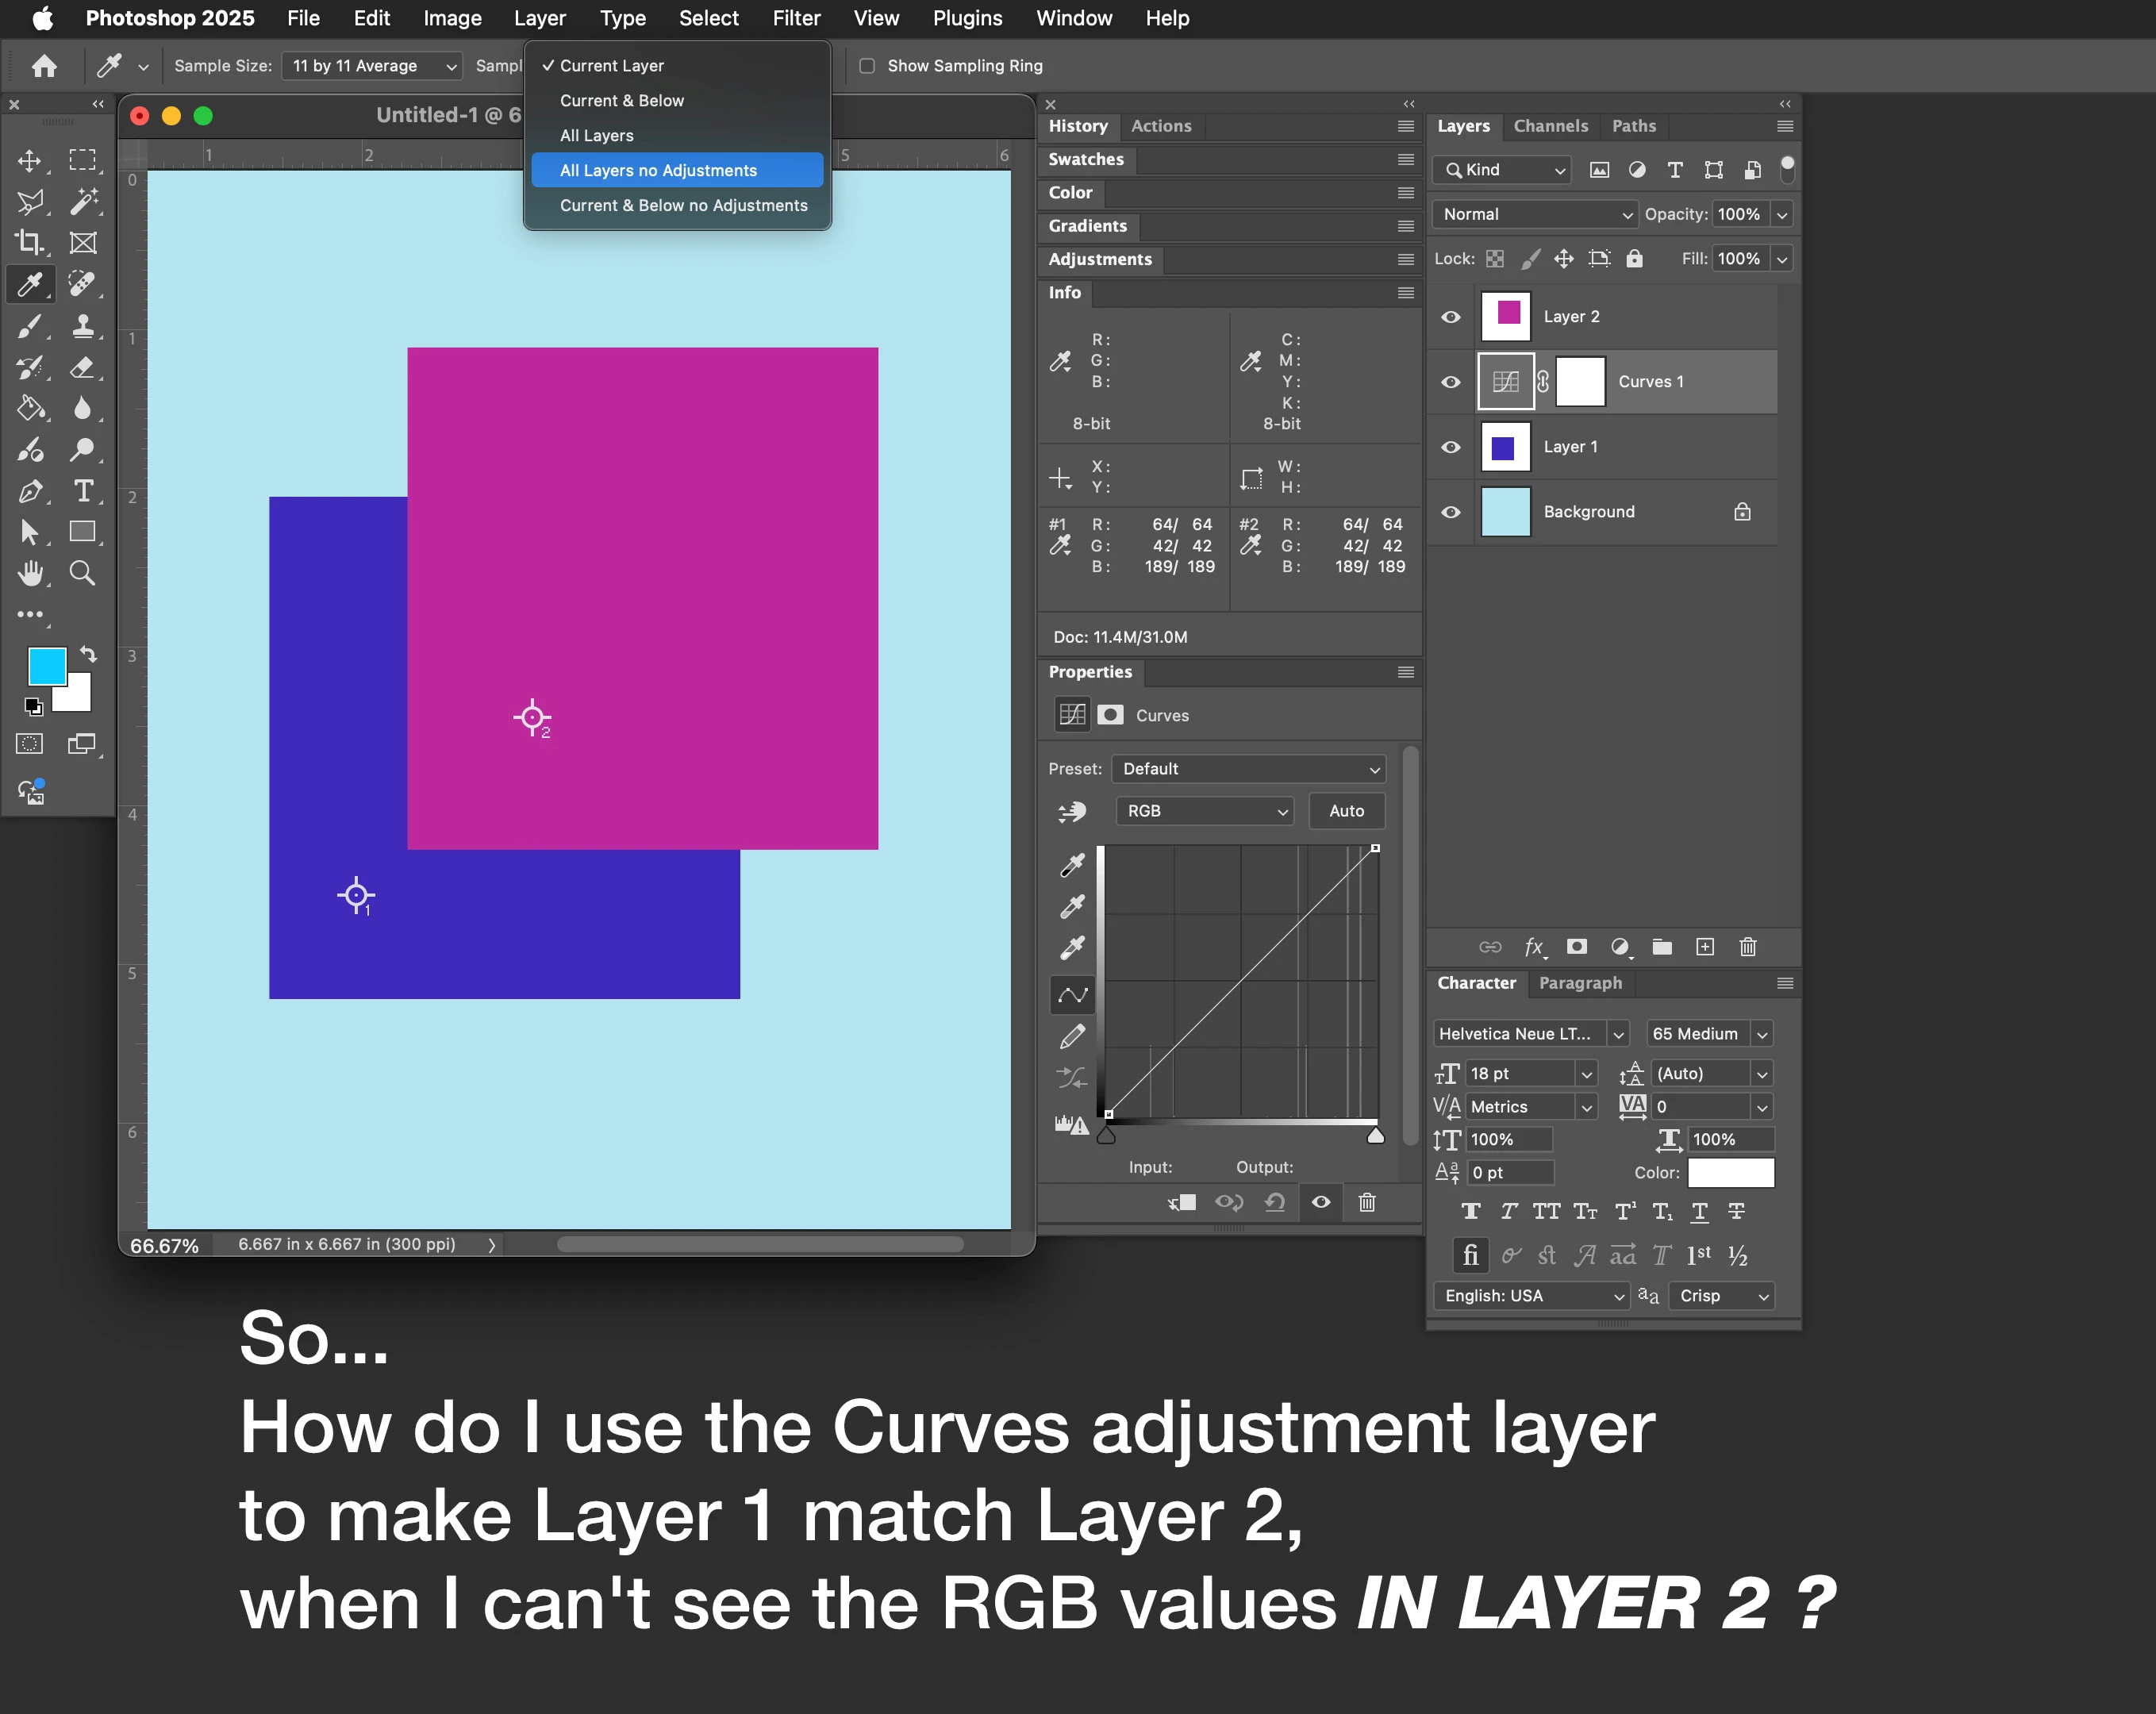Expand the RGB channel dropdown in Curves
This screenshot has width=2156, height=1714.
click(x=1205, y=811)
